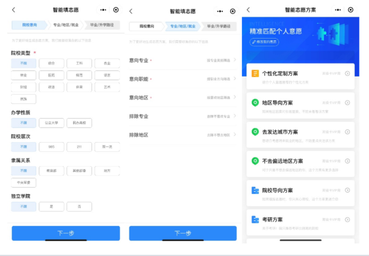Tap the blue building icon of 院校导向方案
This screenshot has width=369, height=256.
click(x=255, y=190)
